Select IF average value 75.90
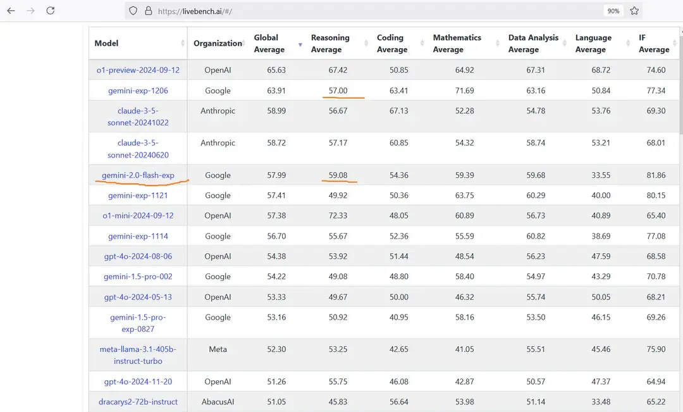Screen dimensions: 683x412 tap(656, 349)
